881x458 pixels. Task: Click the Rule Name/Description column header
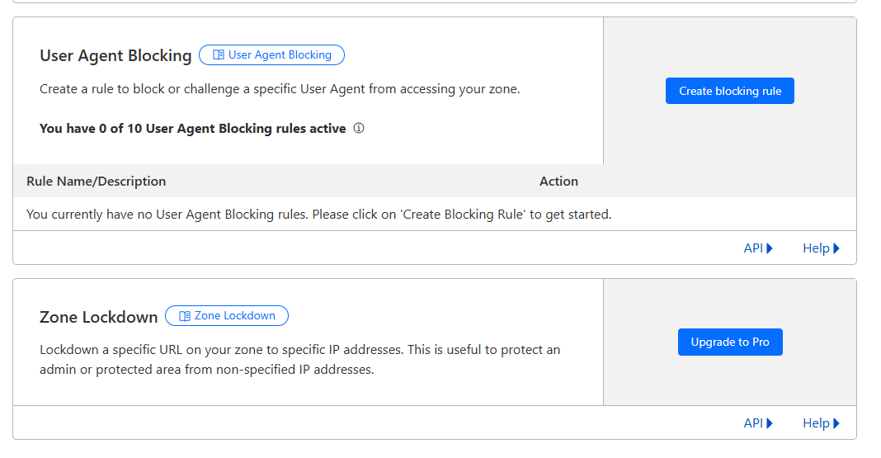(x=96, y=182)
